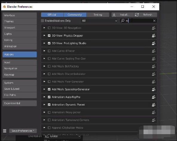Click the add-on search field
Screen dimensions: 177x141
[138, 21]
